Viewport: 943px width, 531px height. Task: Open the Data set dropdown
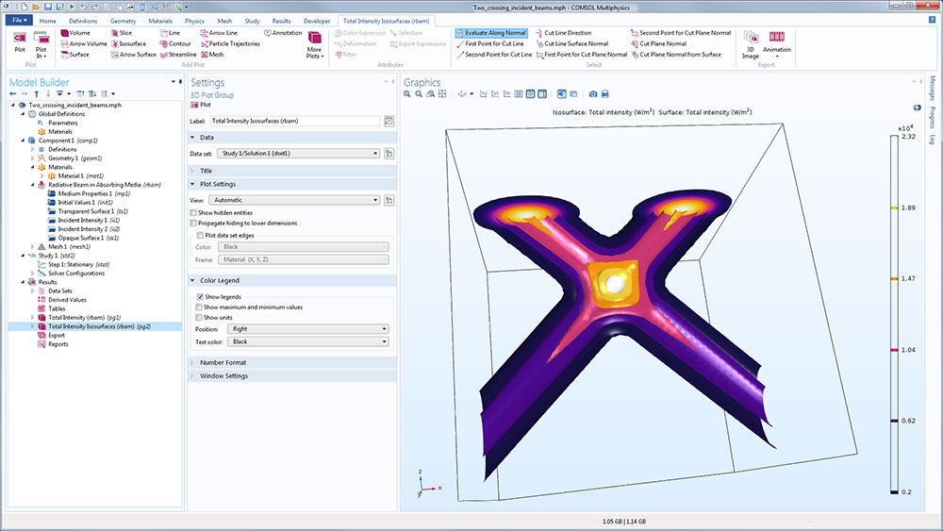(x=298, y=152)
